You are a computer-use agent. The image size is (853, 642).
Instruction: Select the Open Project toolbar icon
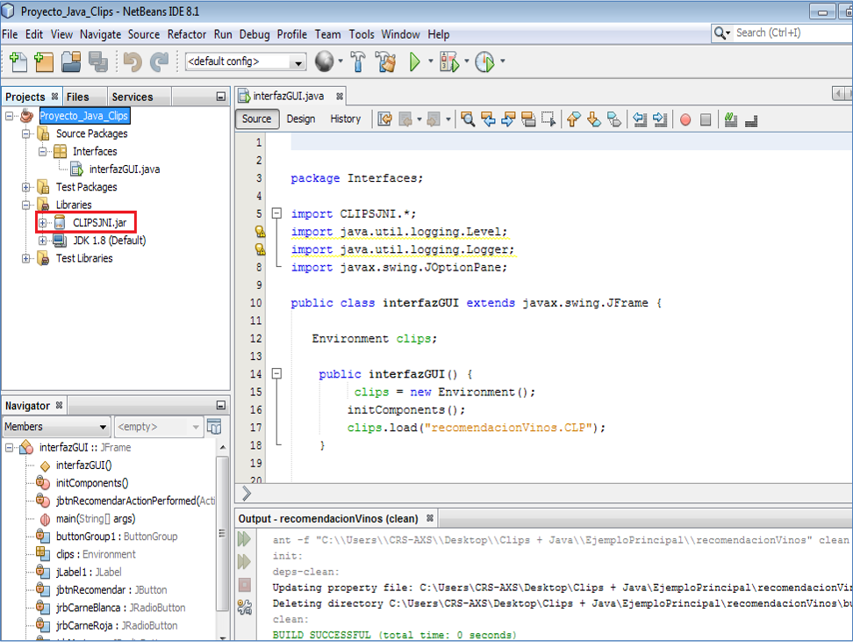pyautogui.click(x=73, y=62)
